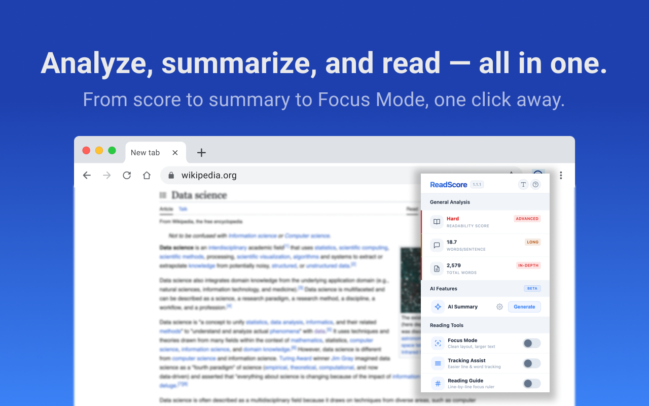The image size is (649, 406).
Task: Click the ReadScore text size icon
Action: pos(523,184)
